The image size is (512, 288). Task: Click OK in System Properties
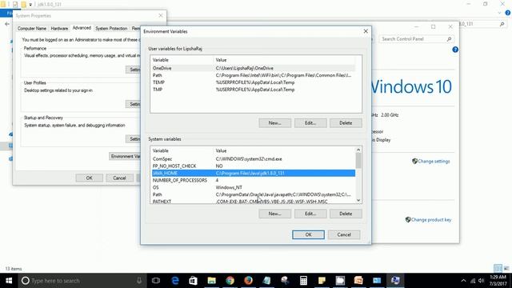coord(89,178)
